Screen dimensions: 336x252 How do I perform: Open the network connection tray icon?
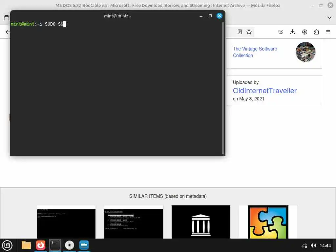tap(304, 245)
